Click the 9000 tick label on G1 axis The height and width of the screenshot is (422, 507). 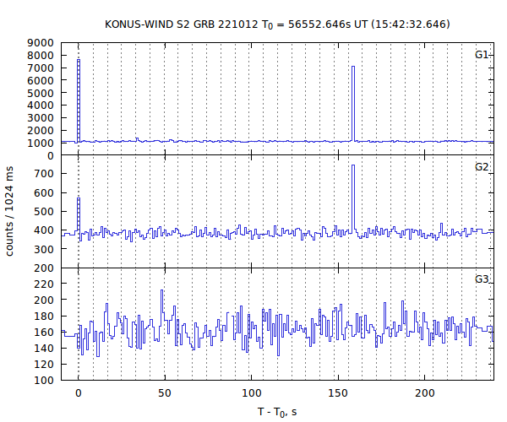pos(41,43)
